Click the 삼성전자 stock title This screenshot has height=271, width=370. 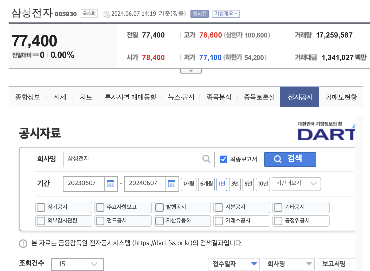coord(32,13)
